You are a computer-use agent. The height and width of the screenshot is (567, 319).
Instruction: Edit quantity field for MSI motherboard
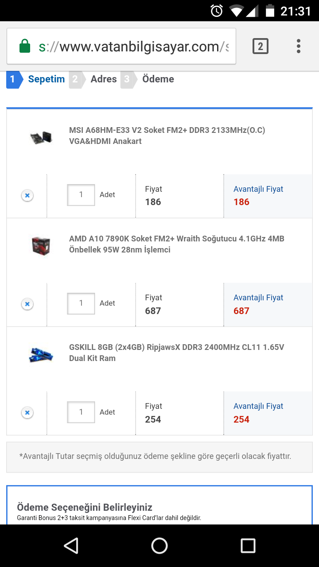point(81,195)
